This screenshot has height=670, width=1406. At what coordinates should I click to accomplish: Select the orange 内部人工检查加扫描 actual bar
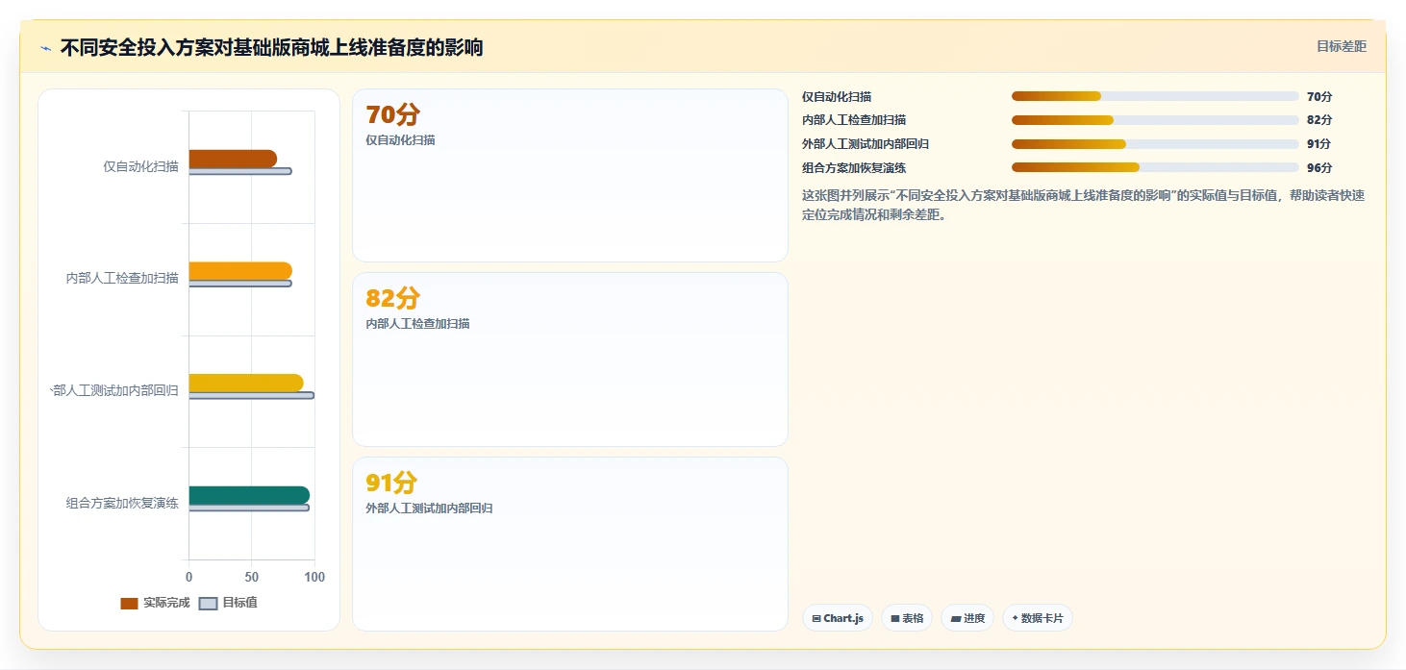click(x=240, y=271)
